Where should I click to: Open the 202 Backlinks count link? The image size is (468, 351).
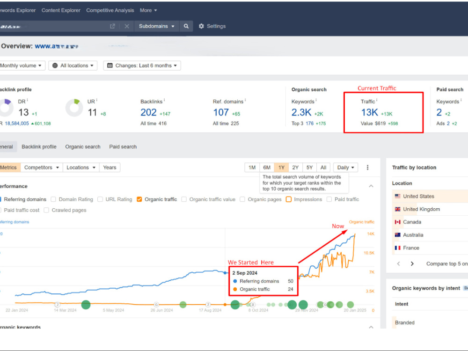click(x=148, y=112)
